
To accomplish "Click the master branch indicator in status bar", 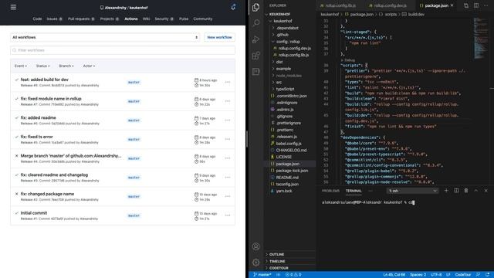I will click(x=262, y=275).
